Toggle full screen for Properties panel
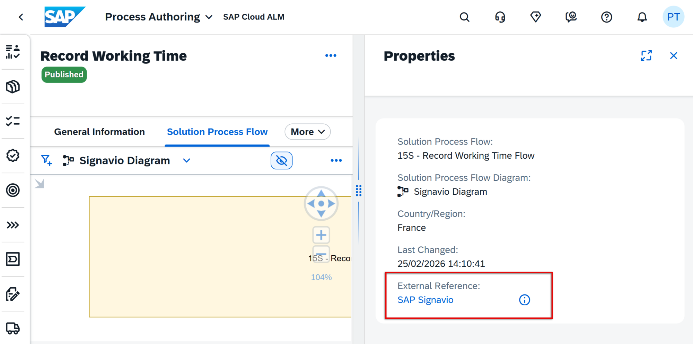This screenshot has width=693, height=344. [646, 56]
